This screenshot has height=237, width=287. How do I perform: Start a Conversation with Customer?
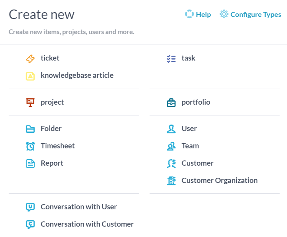(x=87, y=224)
